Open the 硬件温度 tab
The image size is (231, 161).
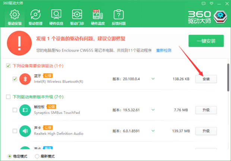coord(98,17)
